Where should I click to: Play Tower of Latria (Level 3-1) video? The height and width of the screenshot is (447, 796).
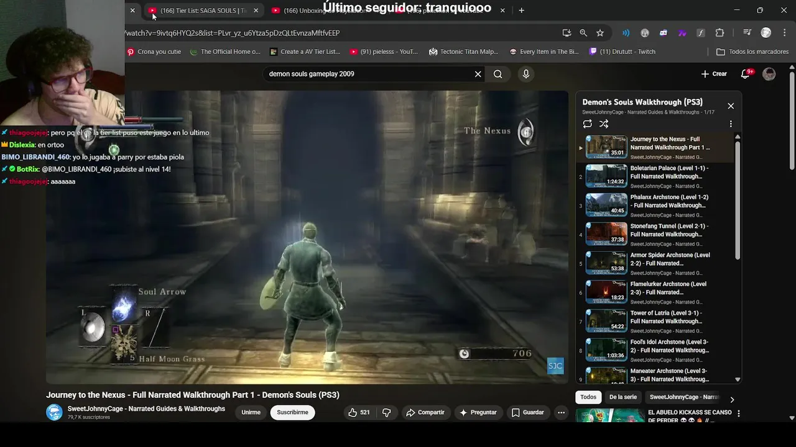[x=654, y=322]
